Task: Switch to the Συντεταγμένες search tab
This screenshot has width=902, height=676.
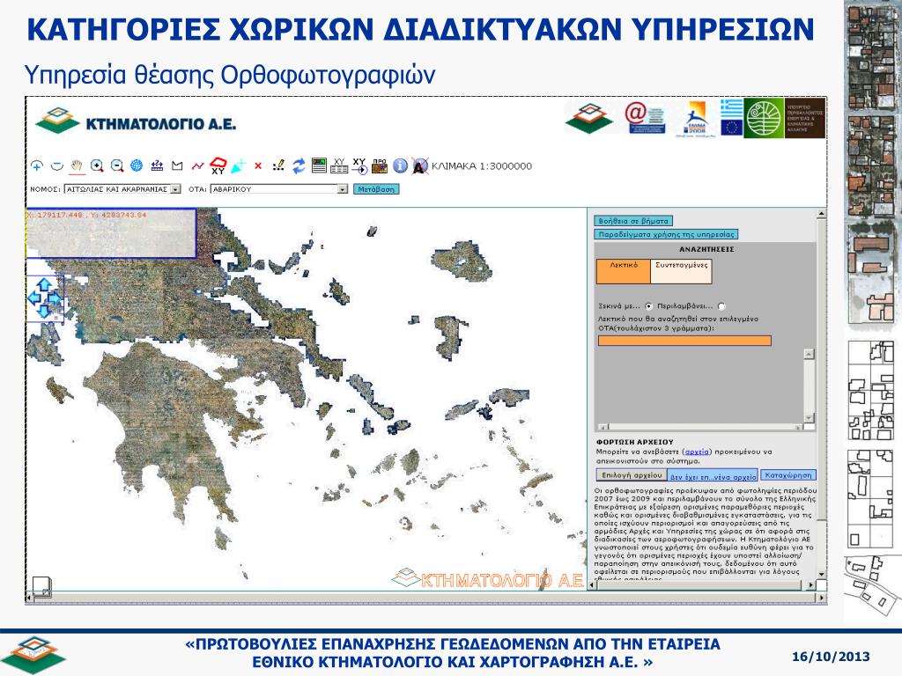Action: tap(681, 271)
